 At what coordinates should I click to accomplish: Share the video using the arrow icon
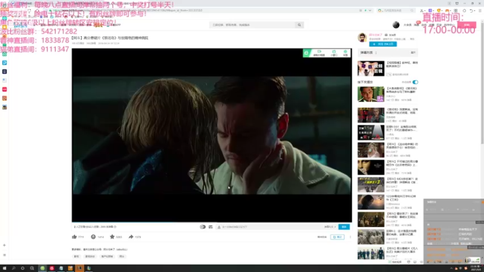coord(131,237)
